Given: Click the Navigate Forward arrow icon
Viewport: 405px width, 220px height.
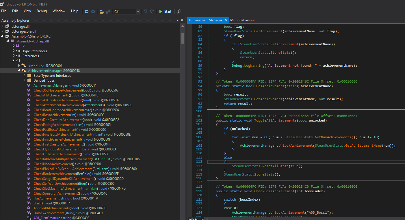Looking at the screenshot, I should coord(93,12).
